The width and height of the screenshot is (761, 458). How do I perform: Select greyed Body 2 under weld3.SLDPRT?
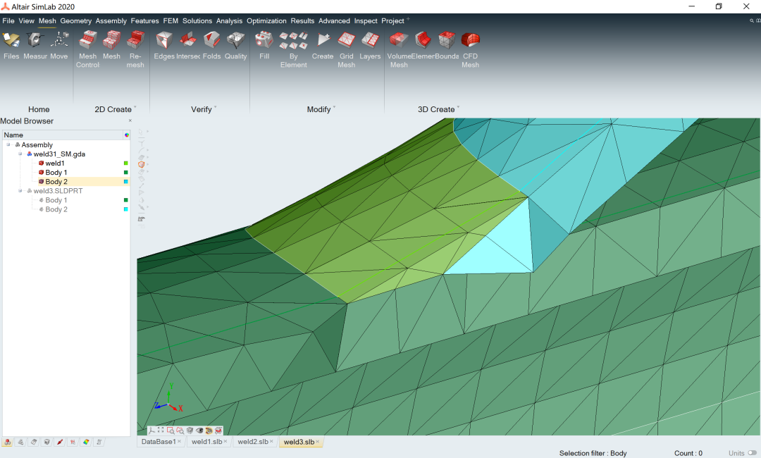click(56, 209)
